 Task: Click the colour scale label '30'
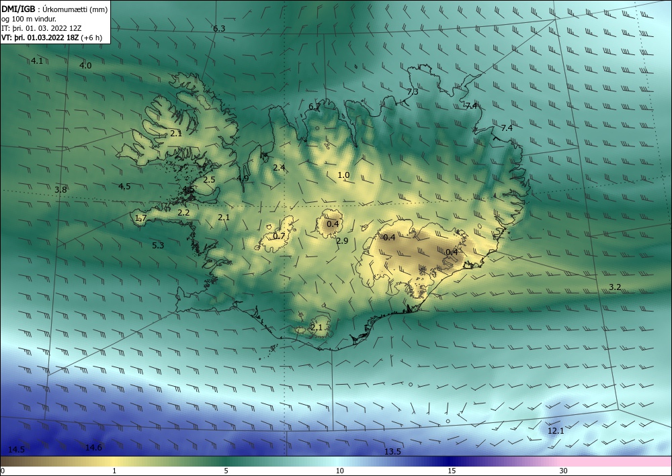pos(564,471)
